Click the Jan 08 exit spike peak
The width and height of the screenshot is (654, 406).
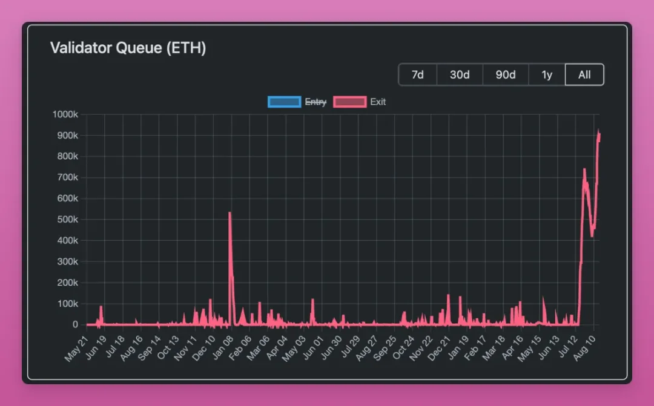[230, 213]
